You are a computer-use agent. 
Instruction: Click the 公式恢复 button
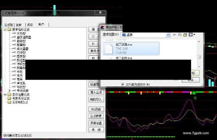(96, 116)
